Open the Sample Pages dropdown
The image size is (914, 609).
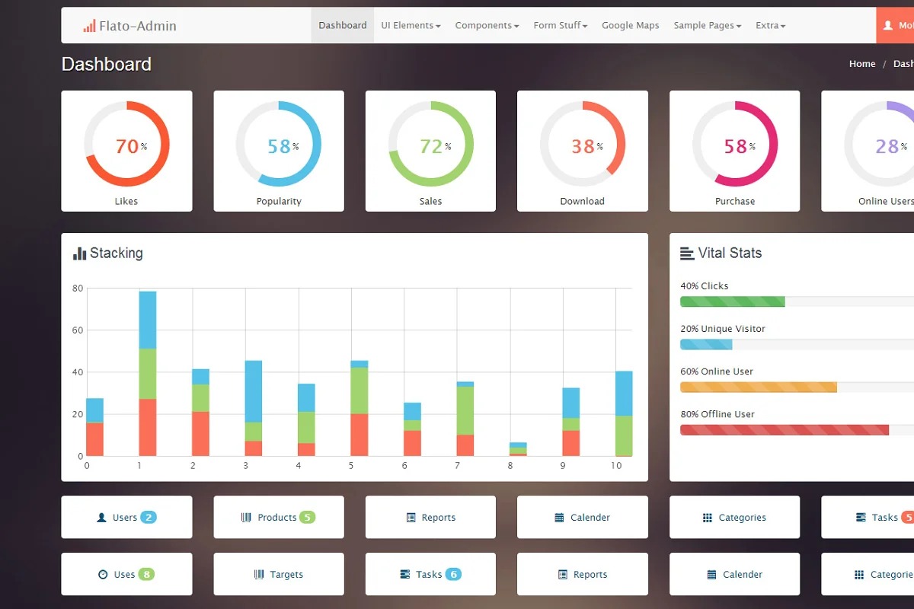click(x=707, y=26)
